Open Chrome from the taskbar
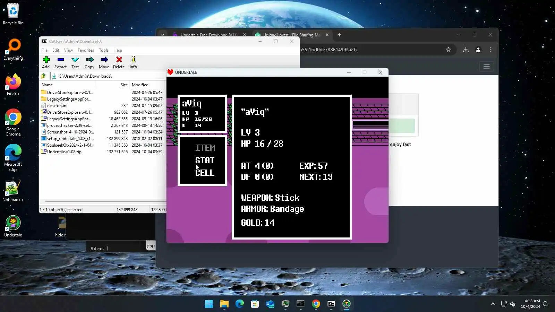 pyautogui.click(x=316, y=304)
